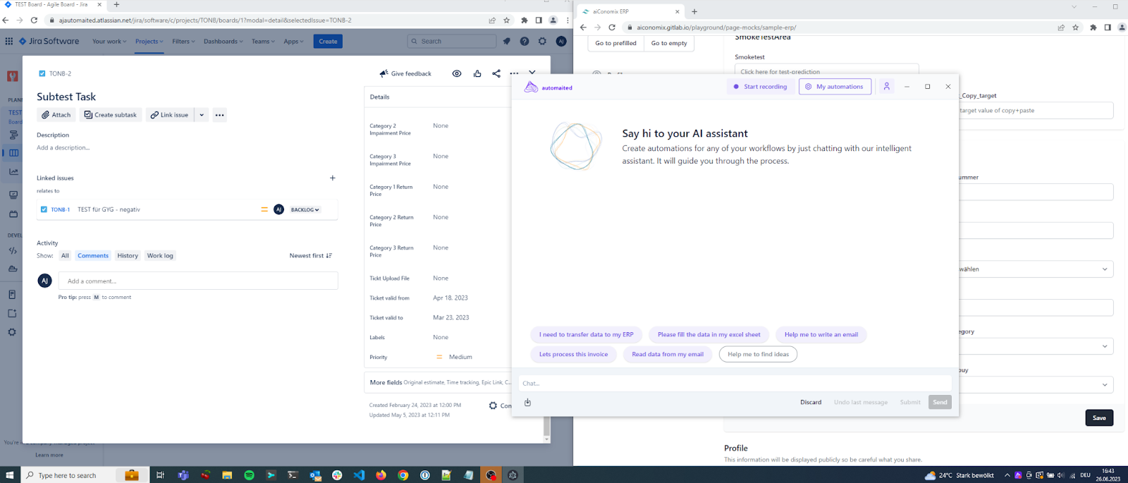Click the Jira details panel scrollbar

click(546, 427)
